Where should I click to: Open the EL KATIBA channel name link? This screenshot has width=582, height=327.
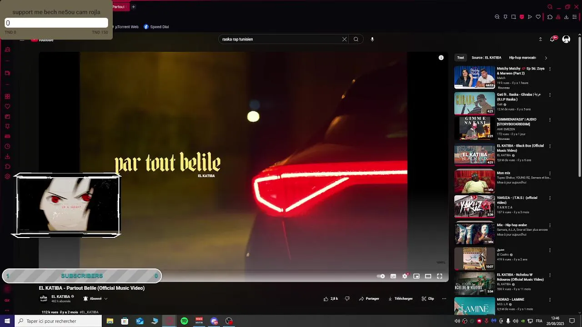[x=60, y=297]
